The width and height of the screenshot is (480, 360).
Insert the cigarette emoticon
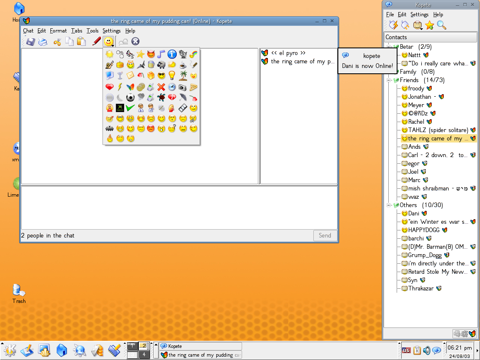193,65
